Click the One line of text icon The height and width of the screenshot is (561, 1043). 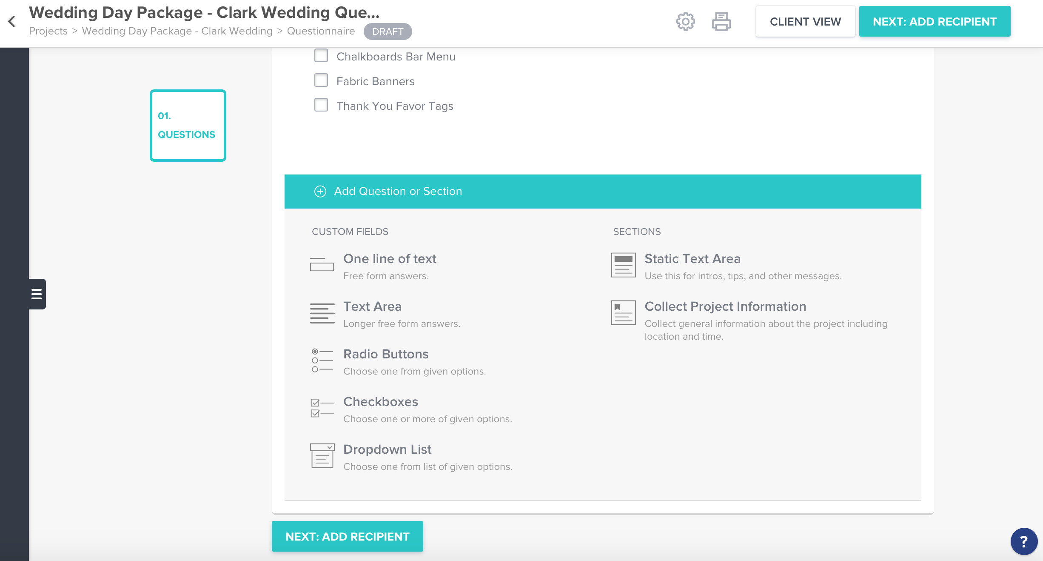pyautogui.click(x=322, y=264)
